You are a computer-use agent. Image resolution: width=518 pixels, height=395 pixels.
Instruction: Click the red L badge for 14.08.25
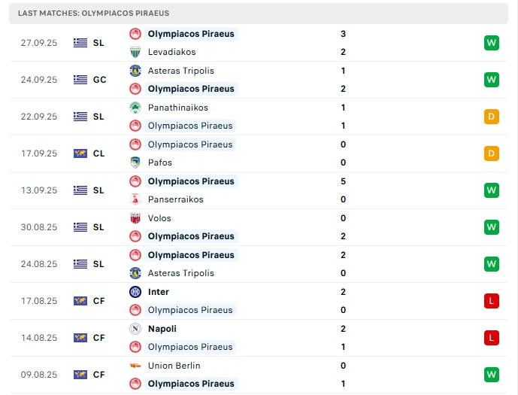click(492, 338)
